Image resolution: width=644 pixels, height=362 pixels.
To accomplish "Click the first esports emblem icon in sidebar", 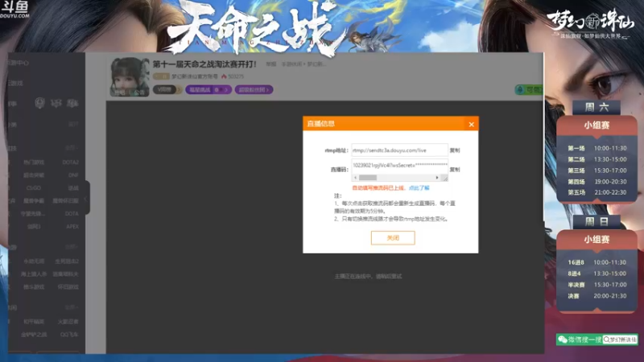I will click(x=39, y=103).
